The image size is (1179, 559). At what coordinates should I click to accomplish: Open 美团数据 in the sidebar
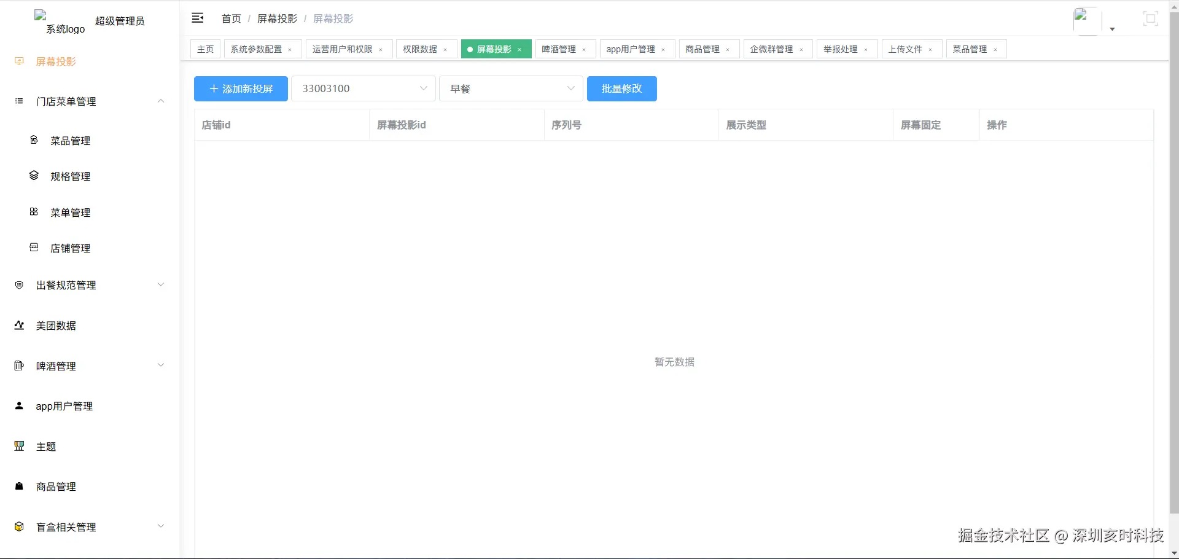[90, 326]
